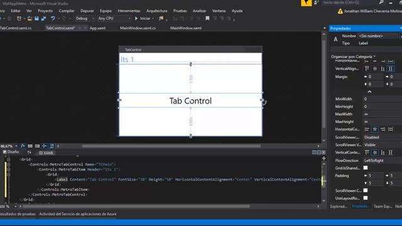Click the Its 1 tab header in designer
Screen dimensions: 402x226
pyautogui.click(x=127, y=60)
